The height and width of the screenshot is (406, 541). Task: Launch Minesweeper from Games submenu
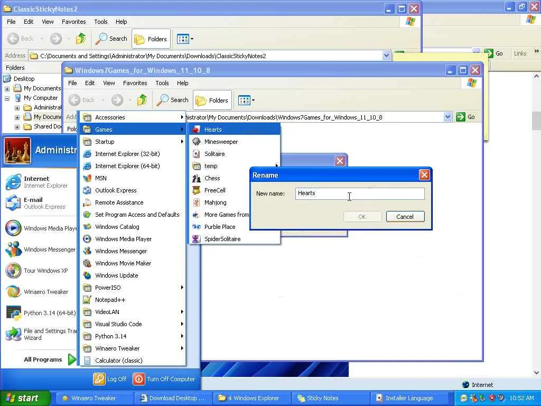[x=235, y=142]
